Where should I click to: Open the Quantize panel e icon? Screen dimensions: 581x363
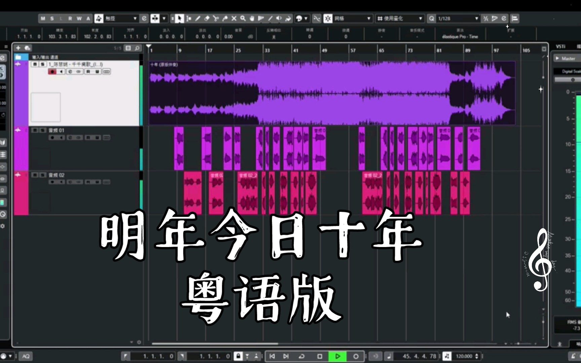coord(504,18)
